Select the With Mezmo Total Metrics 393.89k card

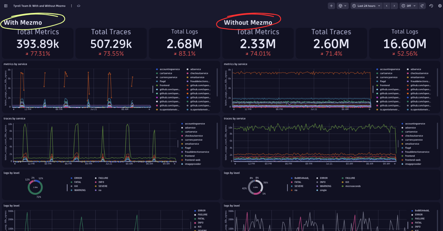pyautogui.click(x=38, y=43)
